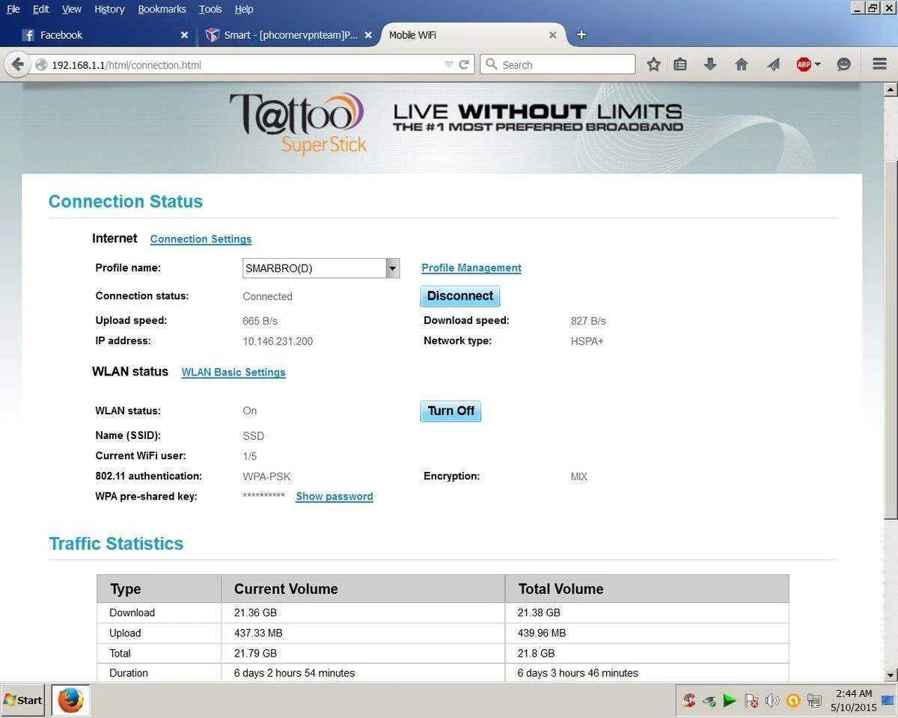Click the magnifier icon in Search box
The height and width of the screenshot is (718, 898).
coord(492,64)
